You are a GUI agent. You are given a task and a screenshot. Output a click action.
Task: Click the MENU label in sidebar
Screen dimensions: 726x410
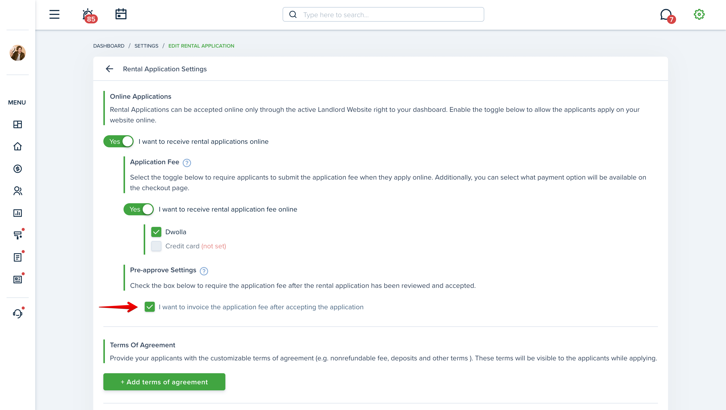point(17,102)
